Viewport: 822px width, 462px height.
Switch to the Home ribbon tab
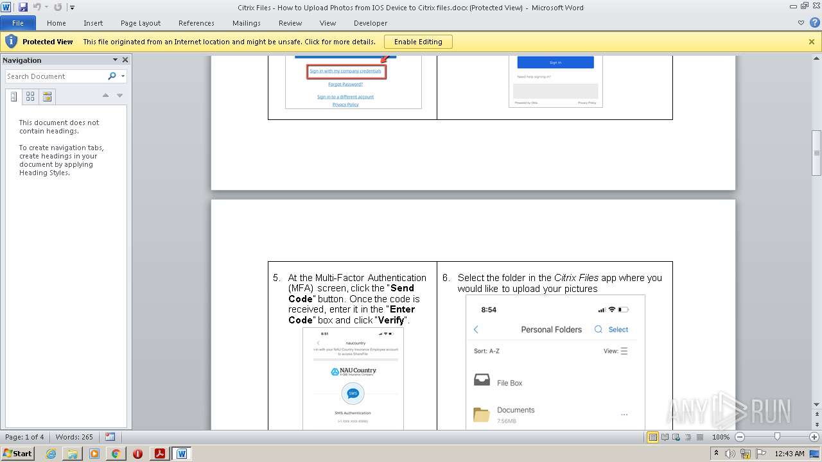point(56,23)
